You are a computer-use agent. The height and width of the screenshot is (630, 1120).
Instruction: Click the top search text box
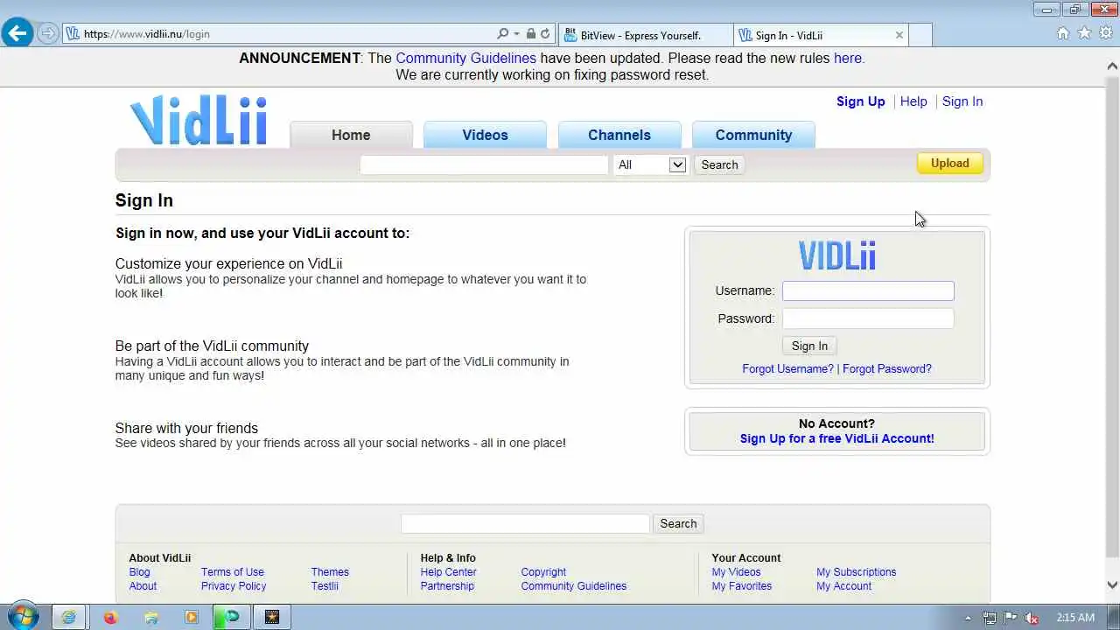pos(484,164)
